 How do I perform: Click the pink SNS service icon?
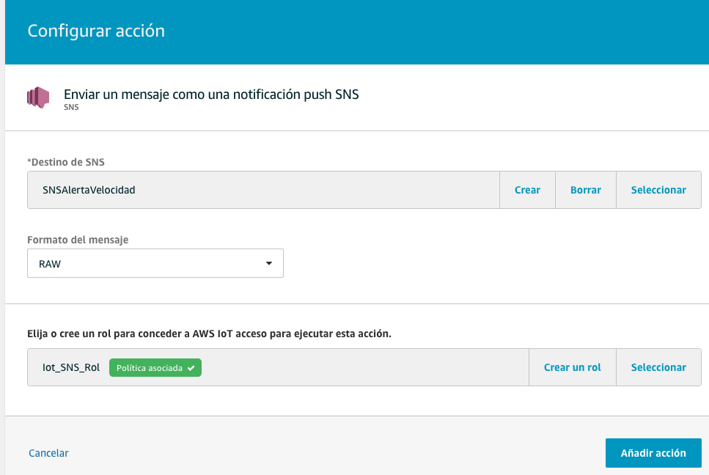coord(38,97)
